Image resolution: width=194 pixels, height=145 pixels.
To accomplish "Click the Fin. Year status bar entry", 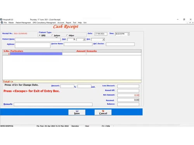I will (x=53, y=126).
